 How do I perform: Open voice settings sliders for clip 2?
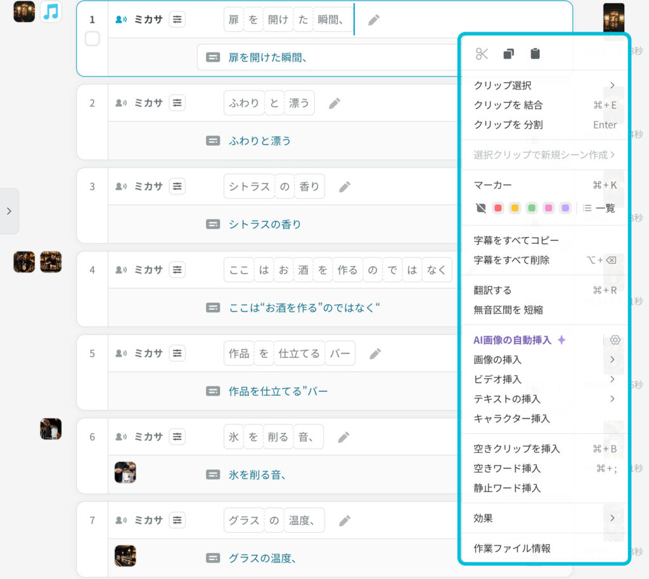(x=177, y=103)
